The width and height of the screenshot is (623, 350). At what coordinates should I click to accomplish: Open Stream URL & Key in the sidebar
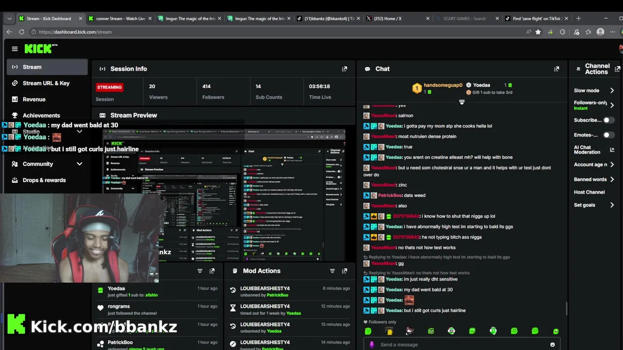pos(47,83)
